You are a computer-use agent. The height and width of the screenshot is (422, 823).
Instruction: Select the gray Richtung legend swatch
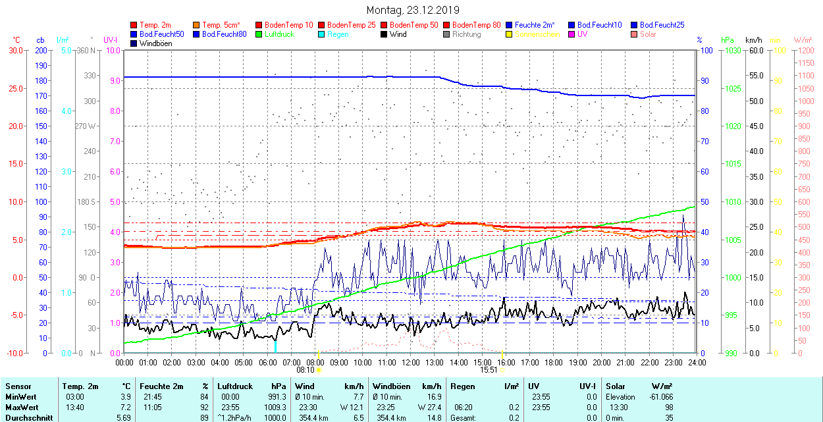[447, 34]
